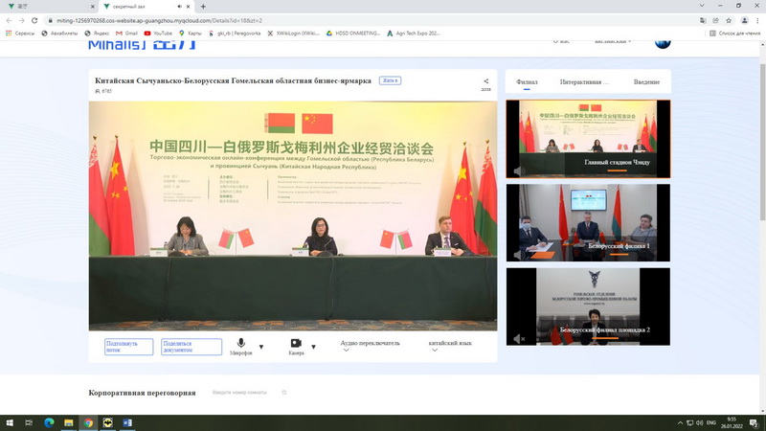
Task: Select the Белорусский филиал площадка 2 thumbnail
Action: tap(588, 306)
